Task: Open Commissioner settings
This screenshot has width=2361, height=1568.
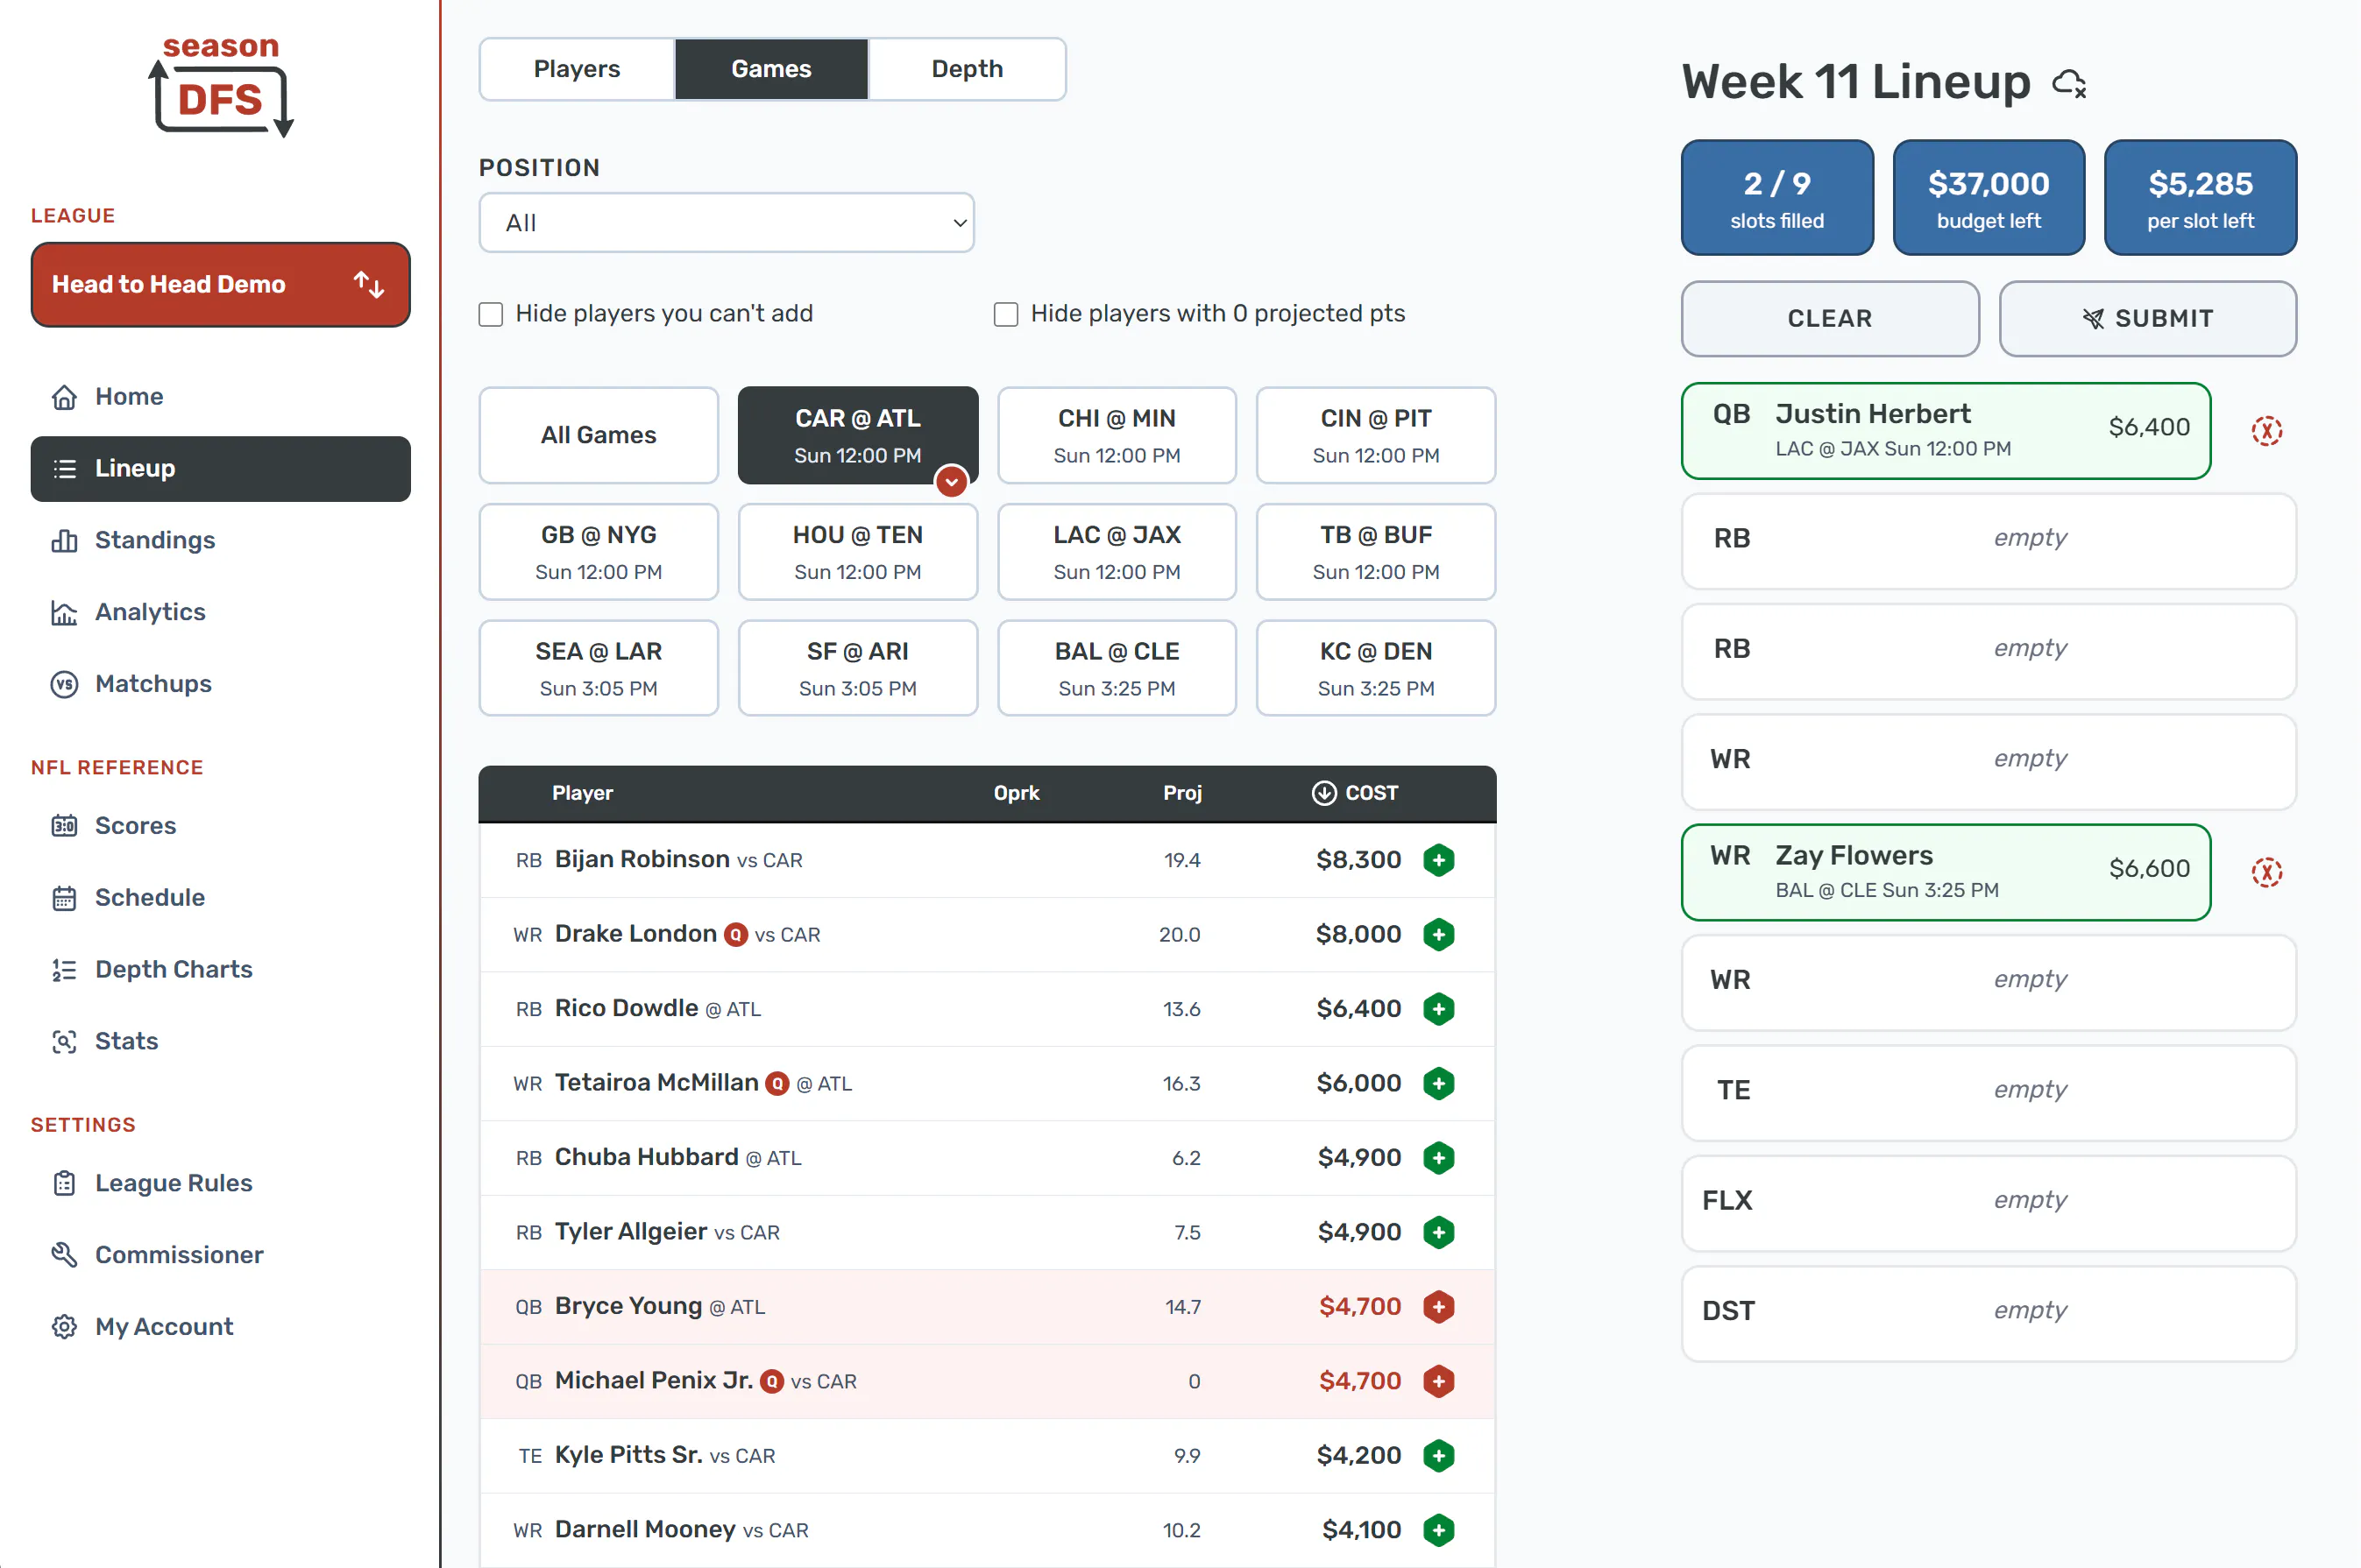Action: tap(220, 1255)
